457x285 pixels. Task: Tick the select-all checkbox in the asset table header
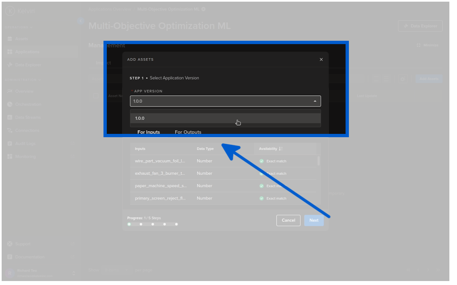pos(96,96)
